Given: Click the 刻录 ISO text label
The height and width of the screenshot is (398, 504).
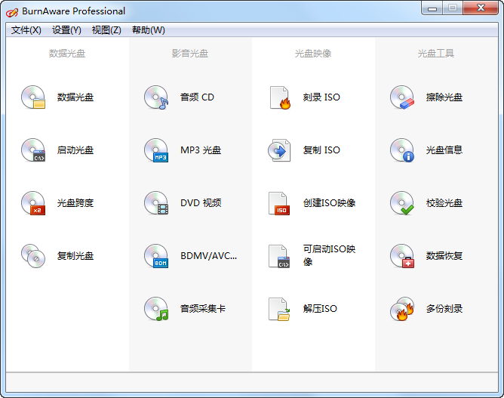Looking at the screenshot, I should point(321,97).
